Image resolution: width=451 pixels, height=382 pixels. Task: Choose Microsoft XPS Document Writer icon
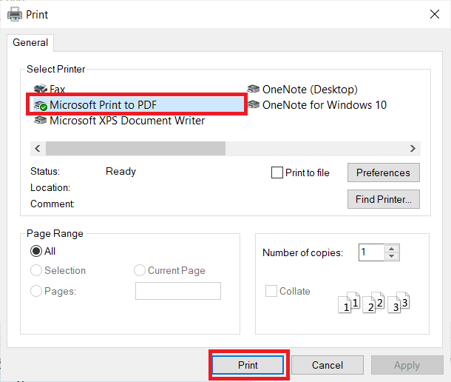(x=41, y=121)
